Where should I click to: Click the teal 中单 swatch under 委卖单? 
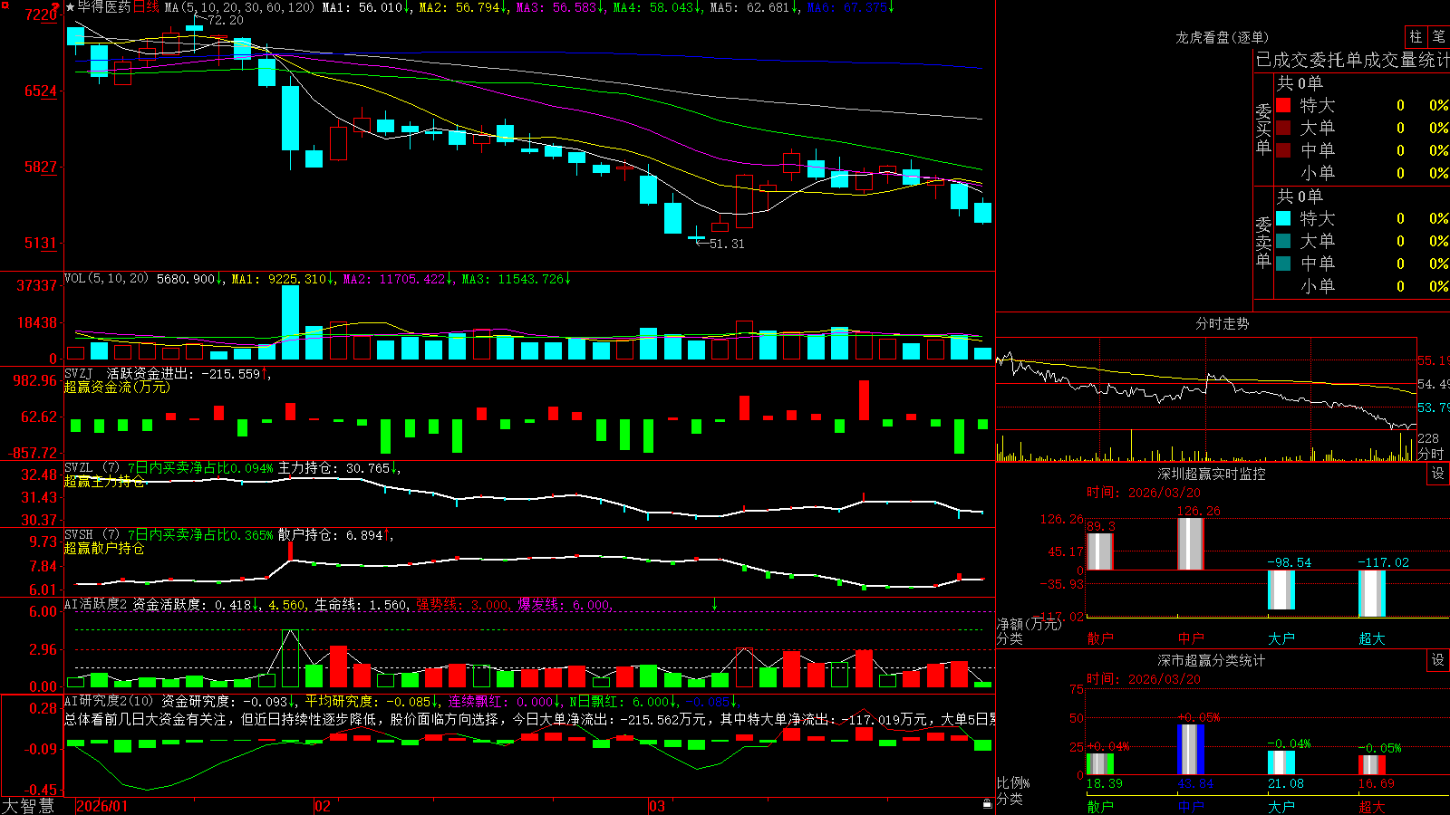pyautogui.click(x=1283, y=264)
